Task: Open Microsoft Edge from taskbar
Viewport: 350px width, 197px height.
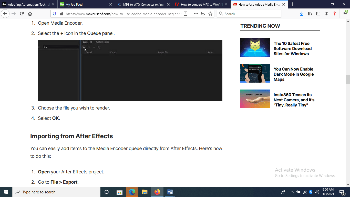Action: click(132, 192)
